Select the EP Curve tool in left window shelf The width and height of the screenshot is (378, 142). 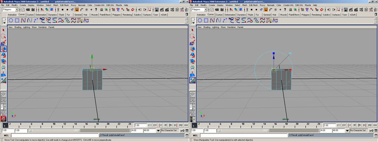tap(30, 21)
